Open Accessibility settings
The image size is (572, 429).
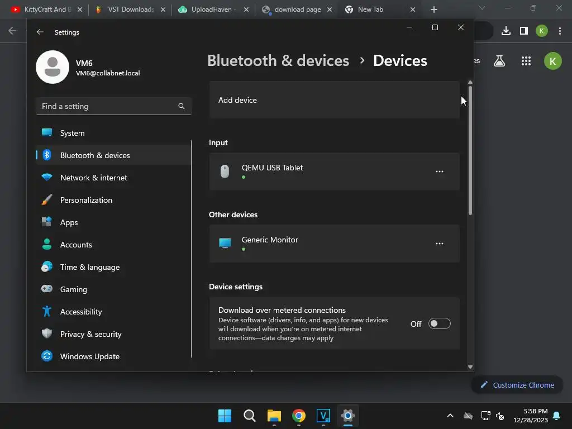tap(113, 312)
